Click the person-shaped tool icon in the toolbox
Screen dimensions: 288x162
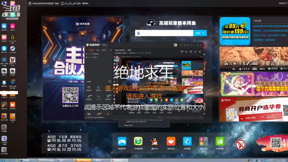pyautogui.click(x=98, y=87)
